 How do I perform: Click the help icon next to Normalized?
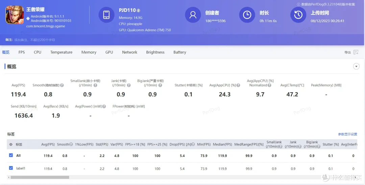[x=269, y=85]
